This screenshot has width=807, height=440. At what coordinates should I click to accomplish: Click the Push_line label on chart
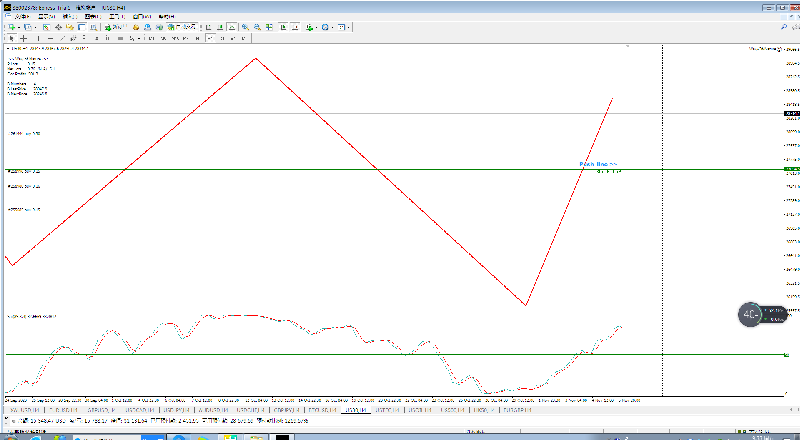coord(598,164)
